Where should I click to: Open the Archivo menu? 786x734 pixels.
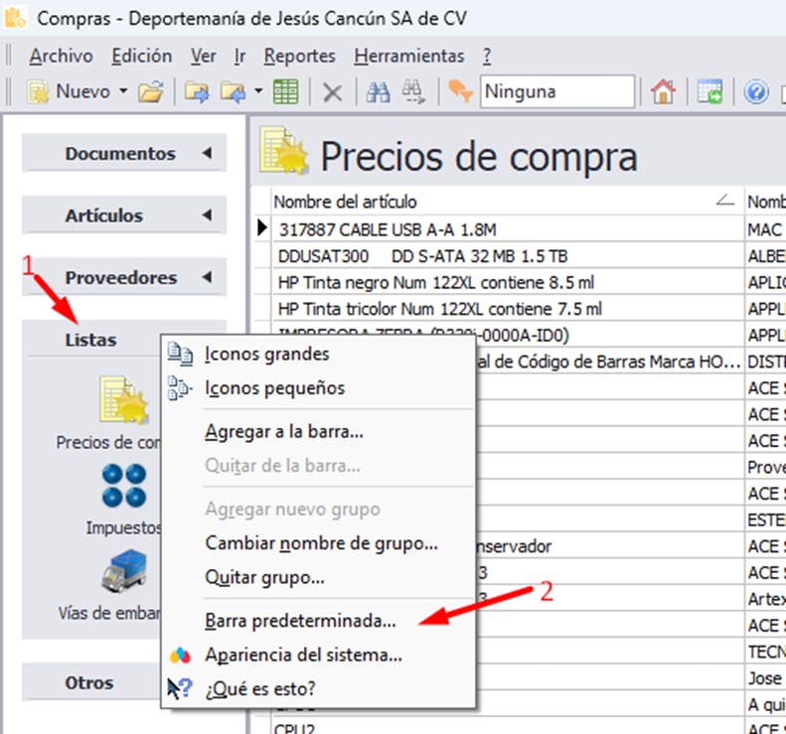[x=62, y=56]
